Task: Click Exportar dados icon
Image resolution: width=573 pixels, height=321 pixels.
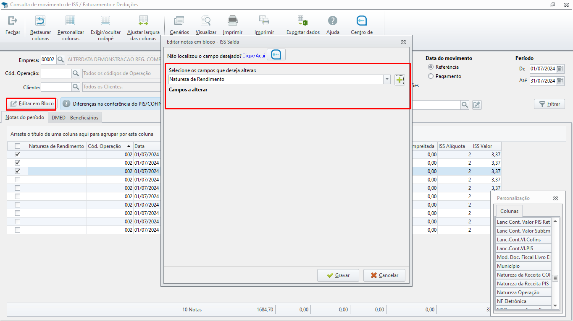Action: pos(302,21)
